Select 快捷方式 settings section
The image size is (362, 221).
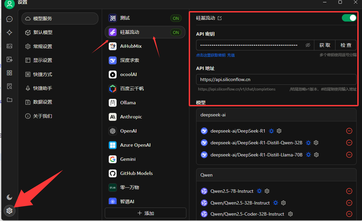point(60,74)
